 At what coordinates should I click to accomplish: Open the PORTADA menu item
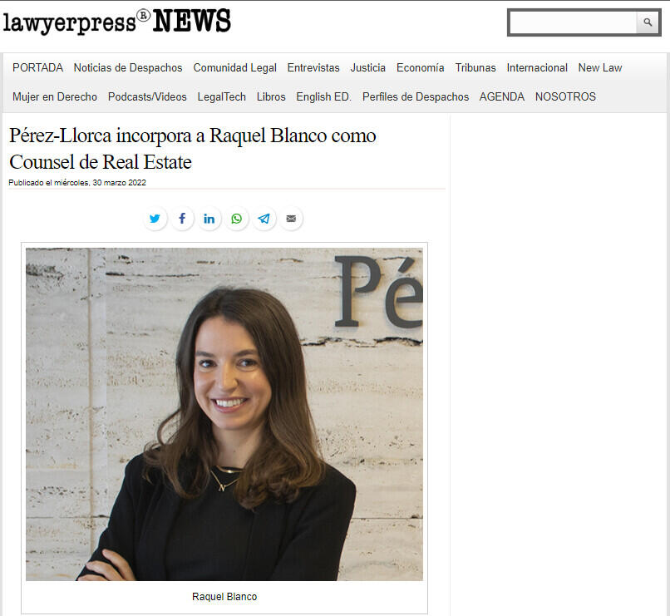37,68
